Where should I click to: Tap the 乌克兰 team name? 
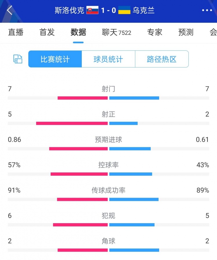(x=144, y=10)
